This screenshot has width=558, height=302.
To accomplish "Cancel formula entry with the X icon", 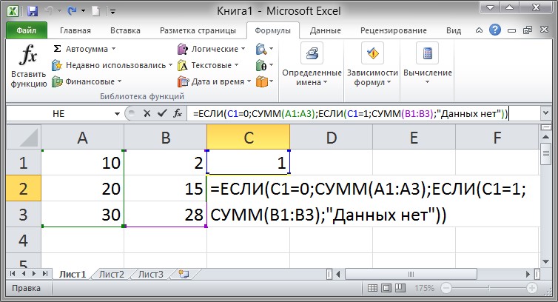I will coord(147,114).
